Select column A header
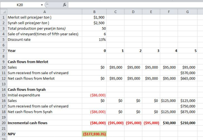The height and width of the screenshot is (140, 203). (x=45, y=12)
